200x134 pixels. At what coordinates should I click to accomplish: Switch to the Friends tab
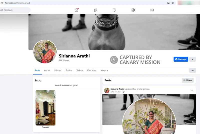(58, 70)
